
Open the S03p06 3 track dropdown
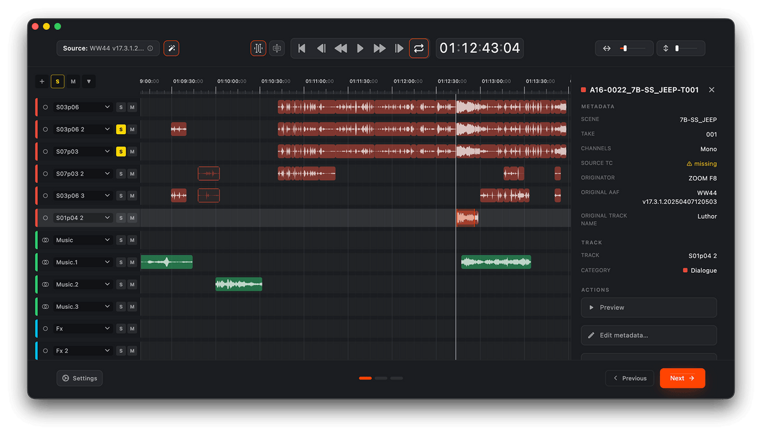(x=83, y=196)
